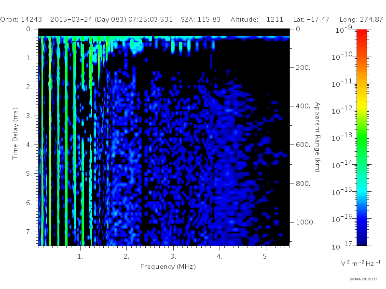The image size is (386, 289).
Task: Click the Time Delay (ms) axis label
Action: 15,133
